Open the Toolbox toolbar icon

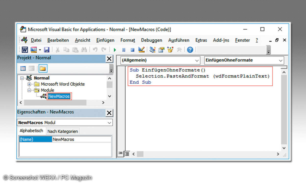pyautogui.click(x=179, y=50)
